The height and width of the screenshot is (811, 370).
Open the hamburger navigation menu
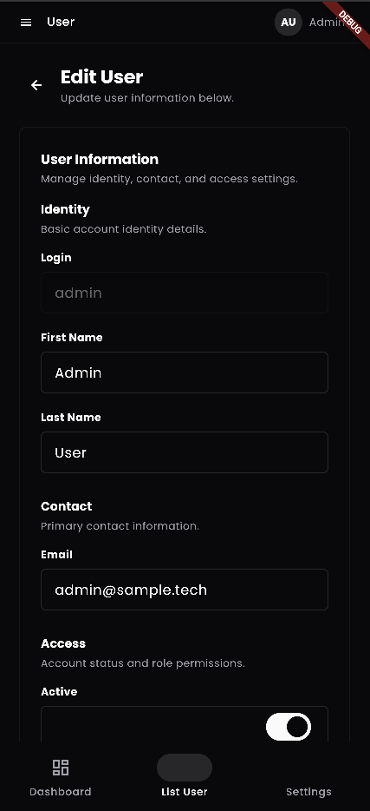[26, 23]
